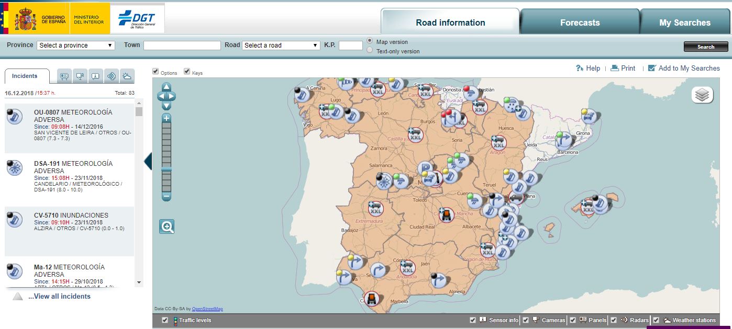This screenshot has height=329, width=732.
Task: Pan the map right with arrow
Action: tap(172, 96)
